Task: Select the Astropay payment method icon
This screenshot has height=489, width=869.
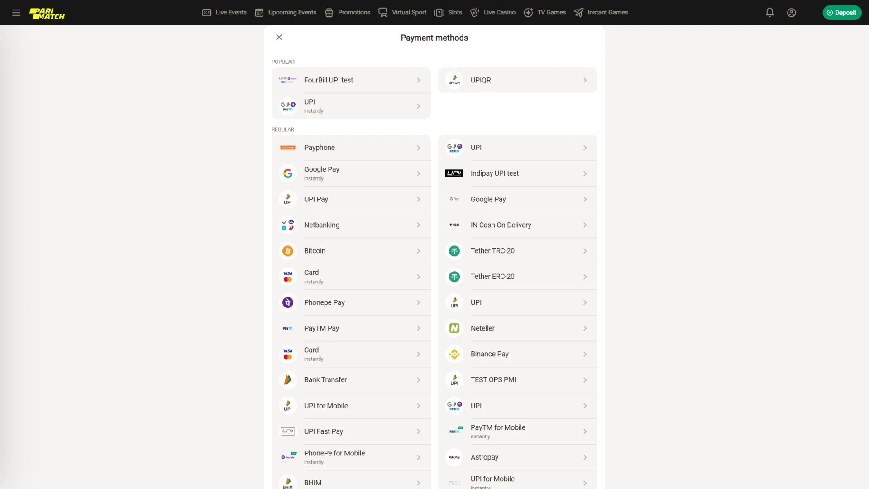Action: click(454, 457)
